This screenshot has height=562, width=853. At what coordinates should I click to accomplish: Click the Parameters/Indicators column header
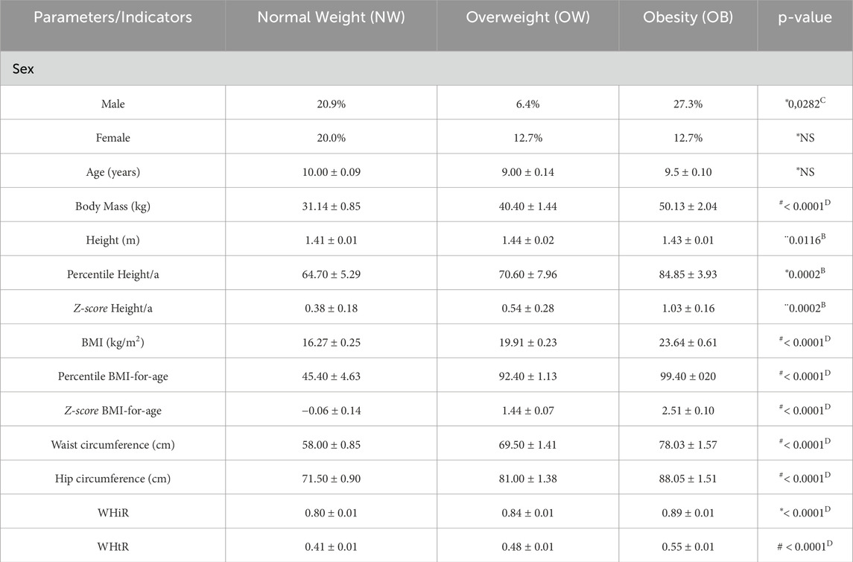[x=112, y=17]
